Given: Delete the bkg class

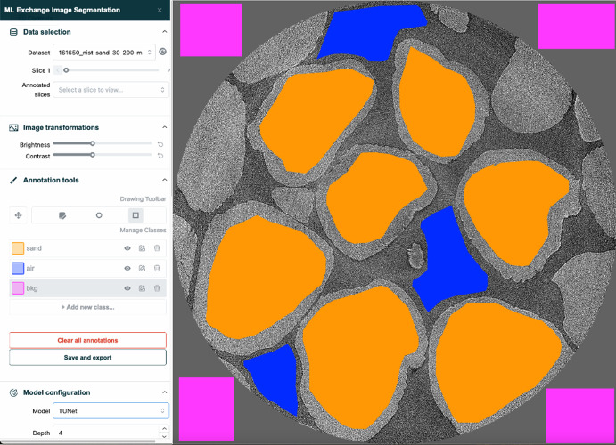Looking at the screenshot, I should pos(157,288).
